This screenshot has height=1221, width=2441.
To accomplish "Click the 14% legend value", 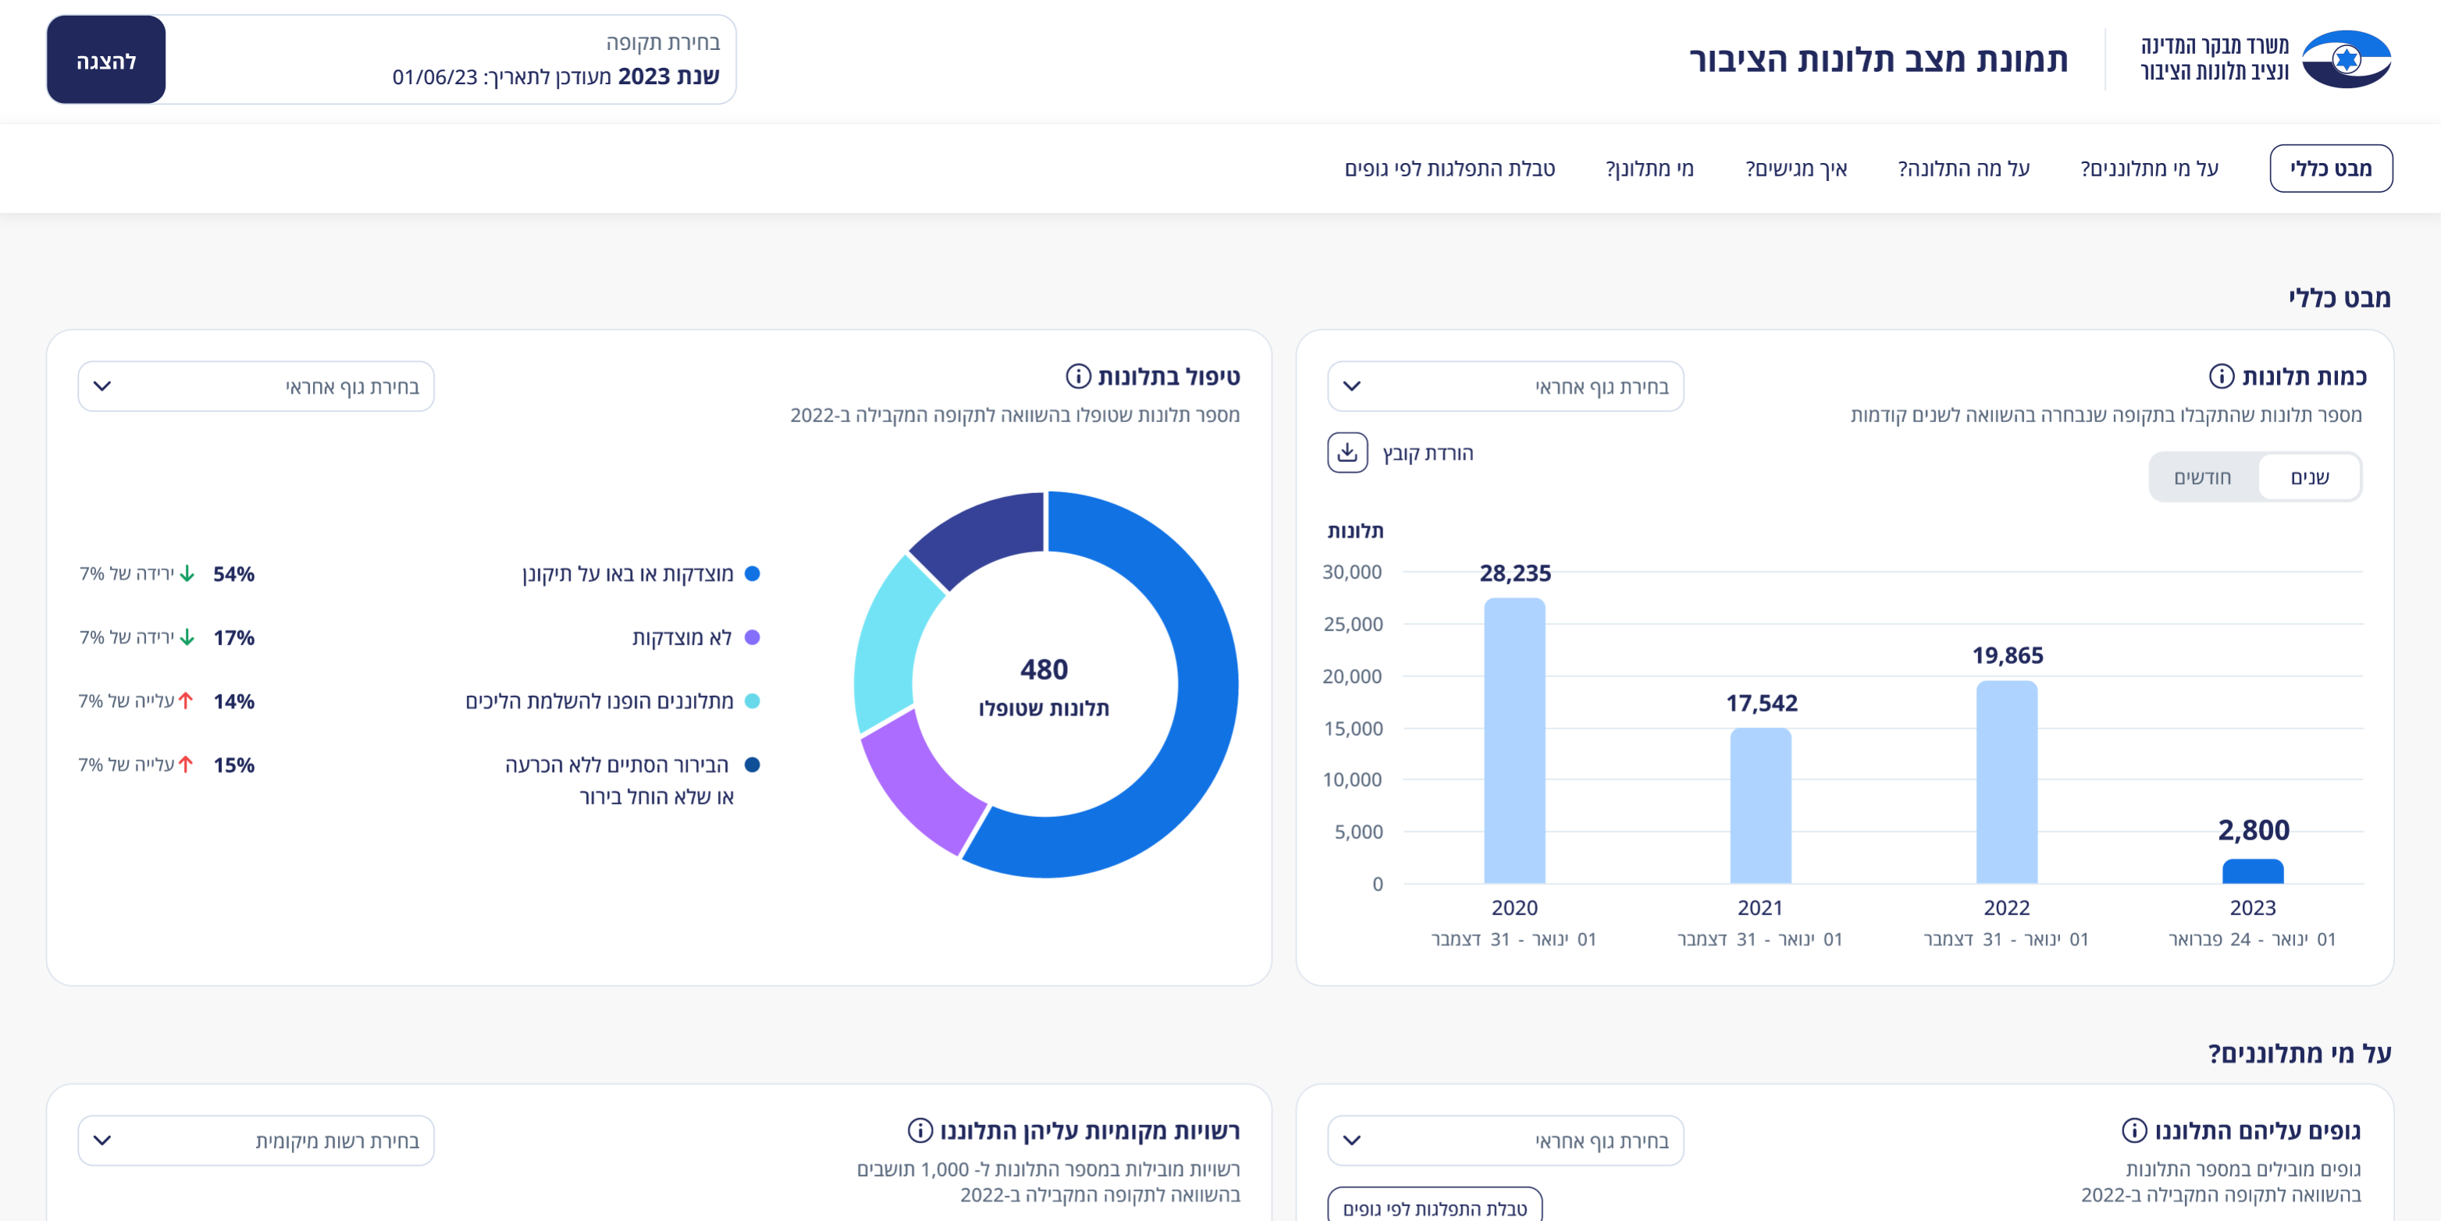I will click(233, 701).
